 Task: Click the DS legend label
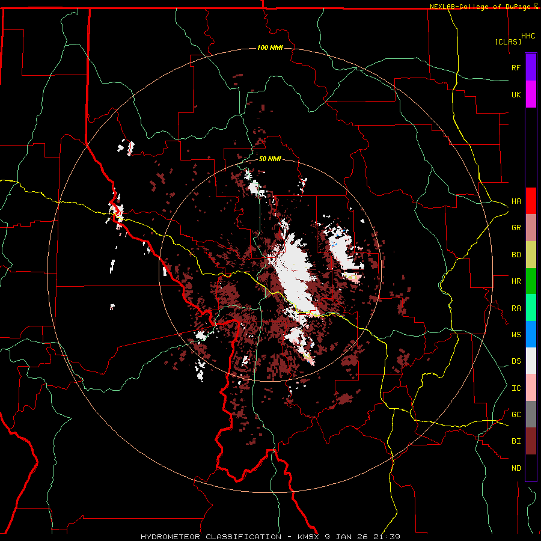[516, 361]
